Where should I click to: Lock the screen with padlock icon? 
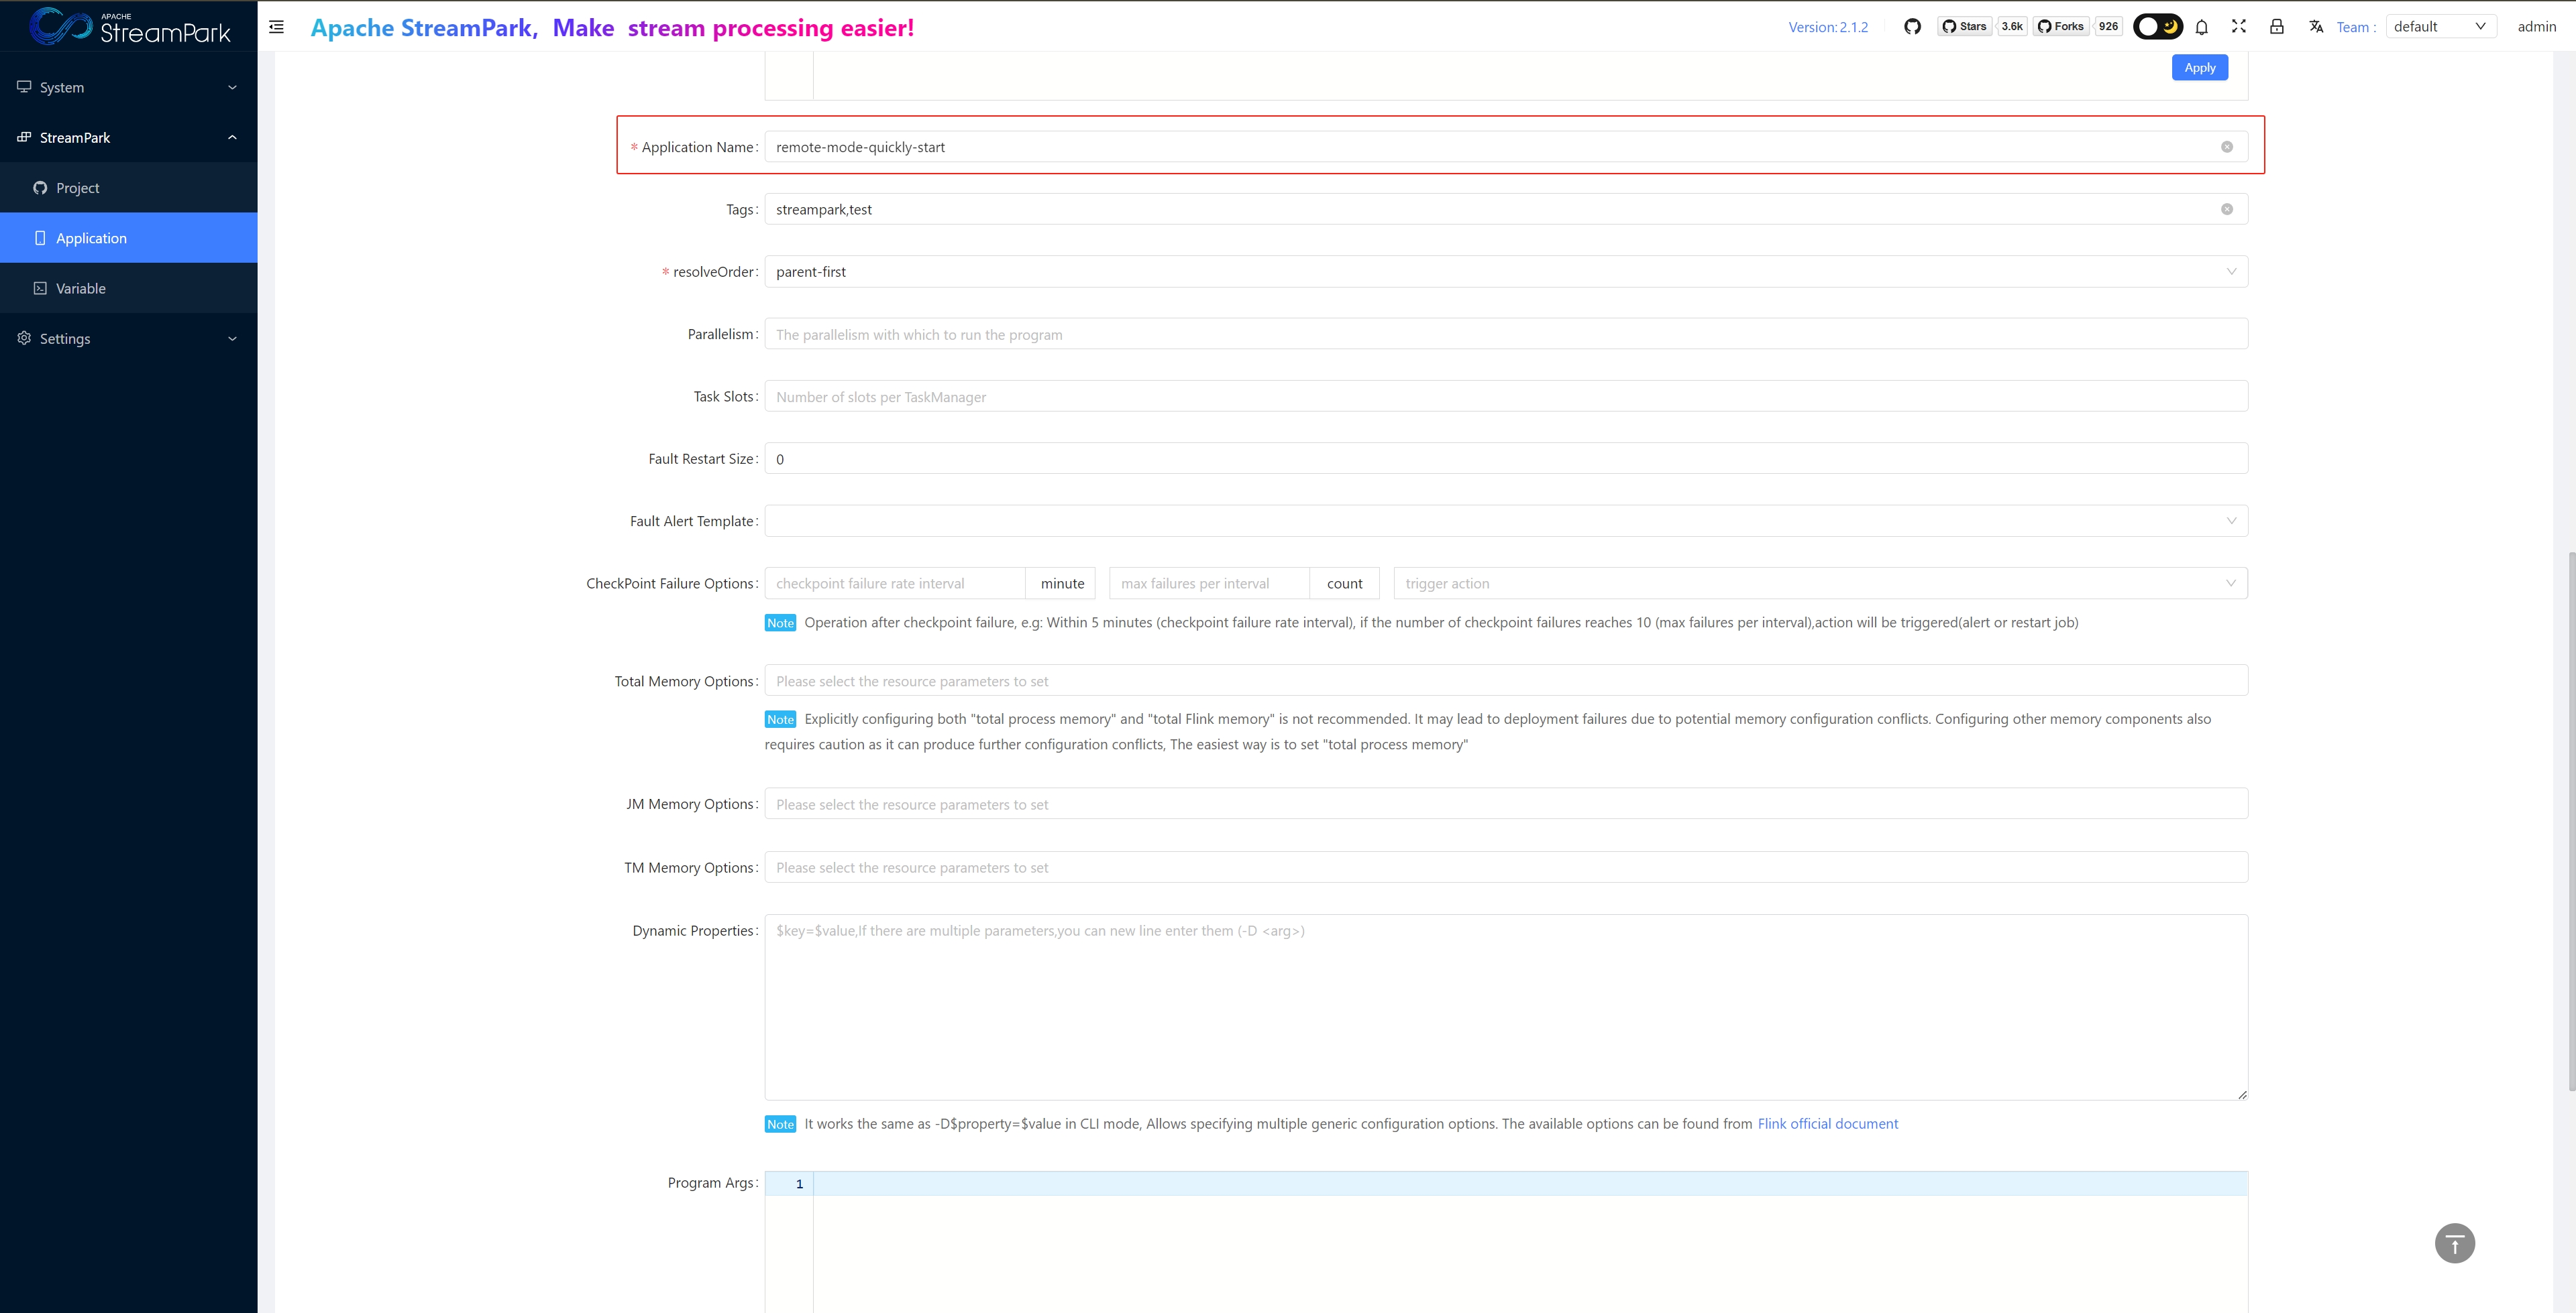click(2276, 27)
